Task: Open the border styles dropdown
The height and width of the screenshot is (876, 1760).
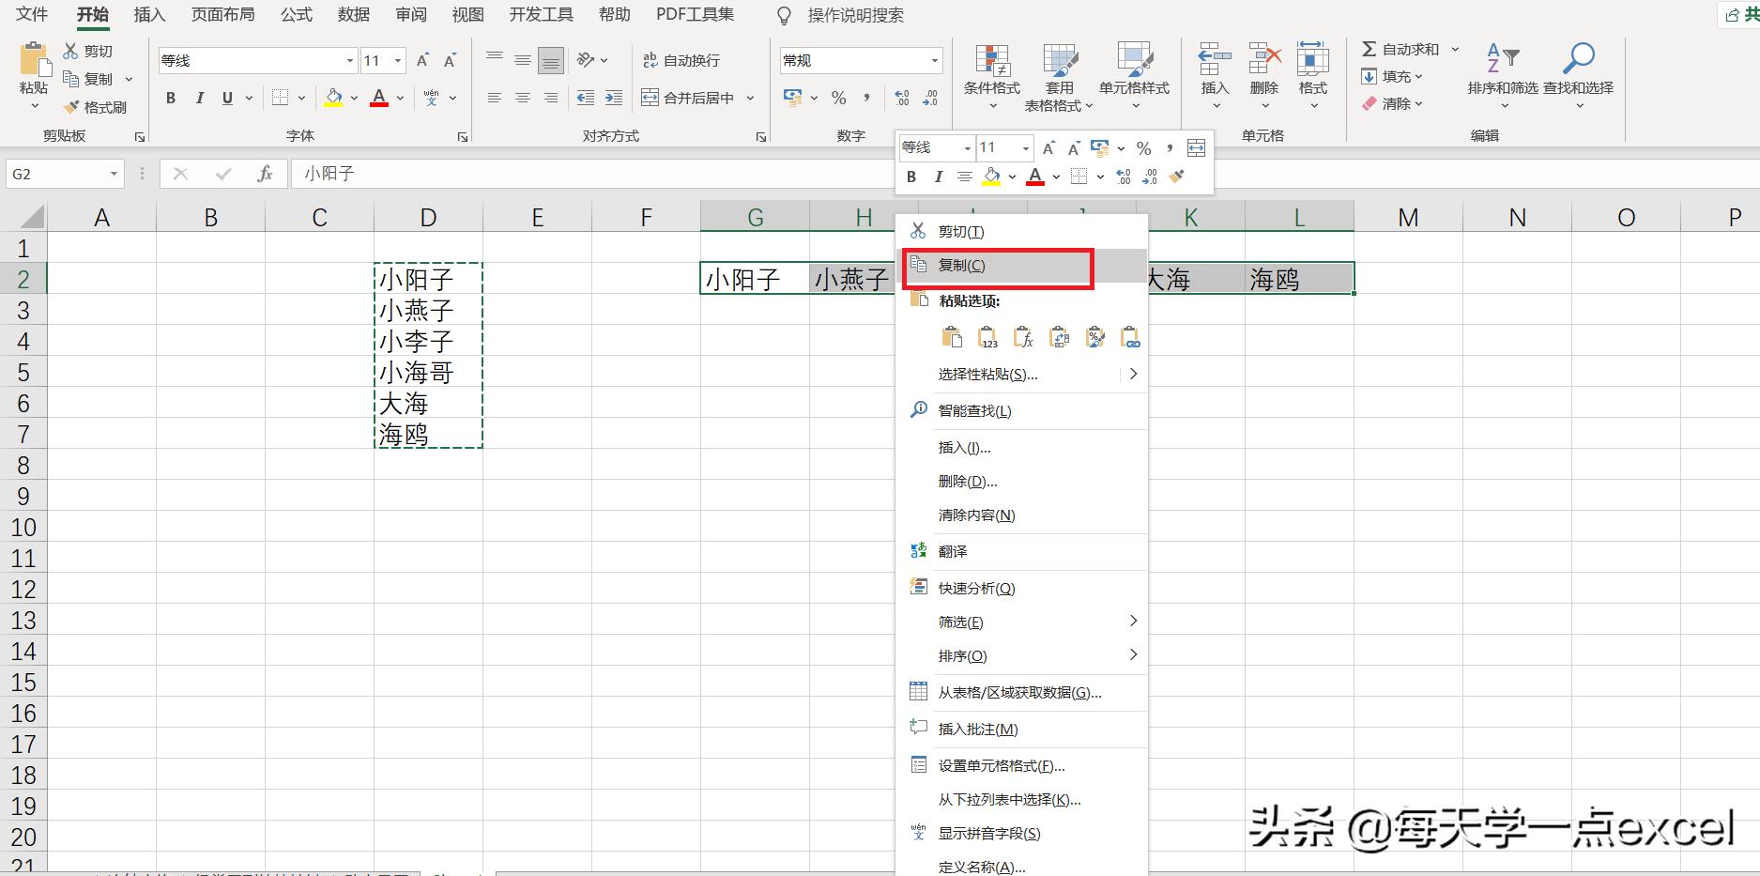Action: [x=300, y=98]
